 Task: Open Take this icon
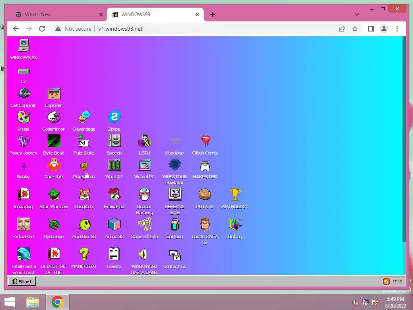point(54,165)
